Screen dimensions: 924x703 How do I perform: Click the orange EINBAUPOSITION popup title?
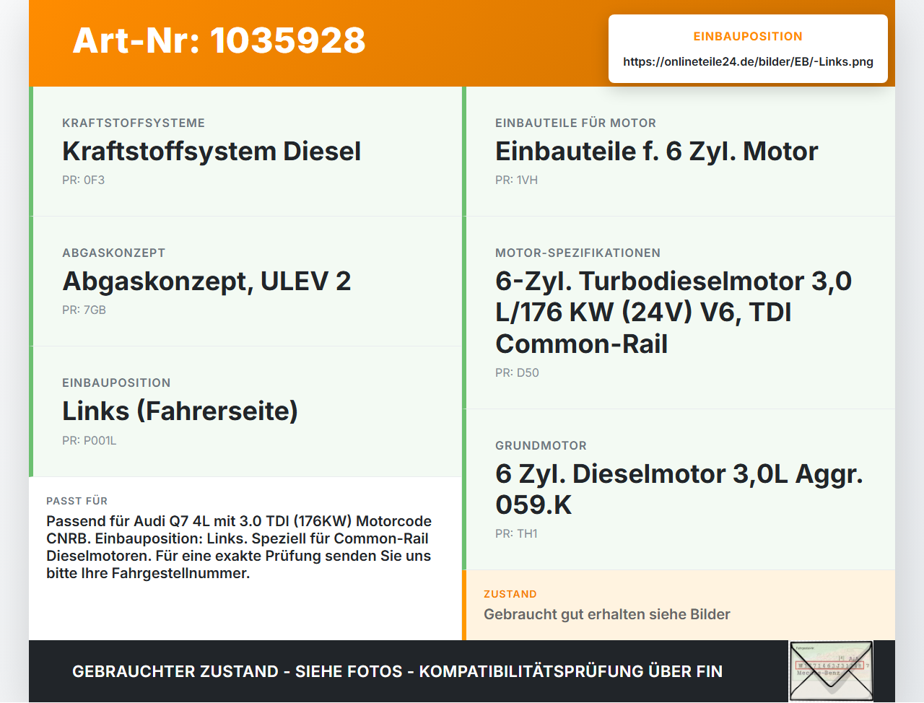click(x=748, y=36)
